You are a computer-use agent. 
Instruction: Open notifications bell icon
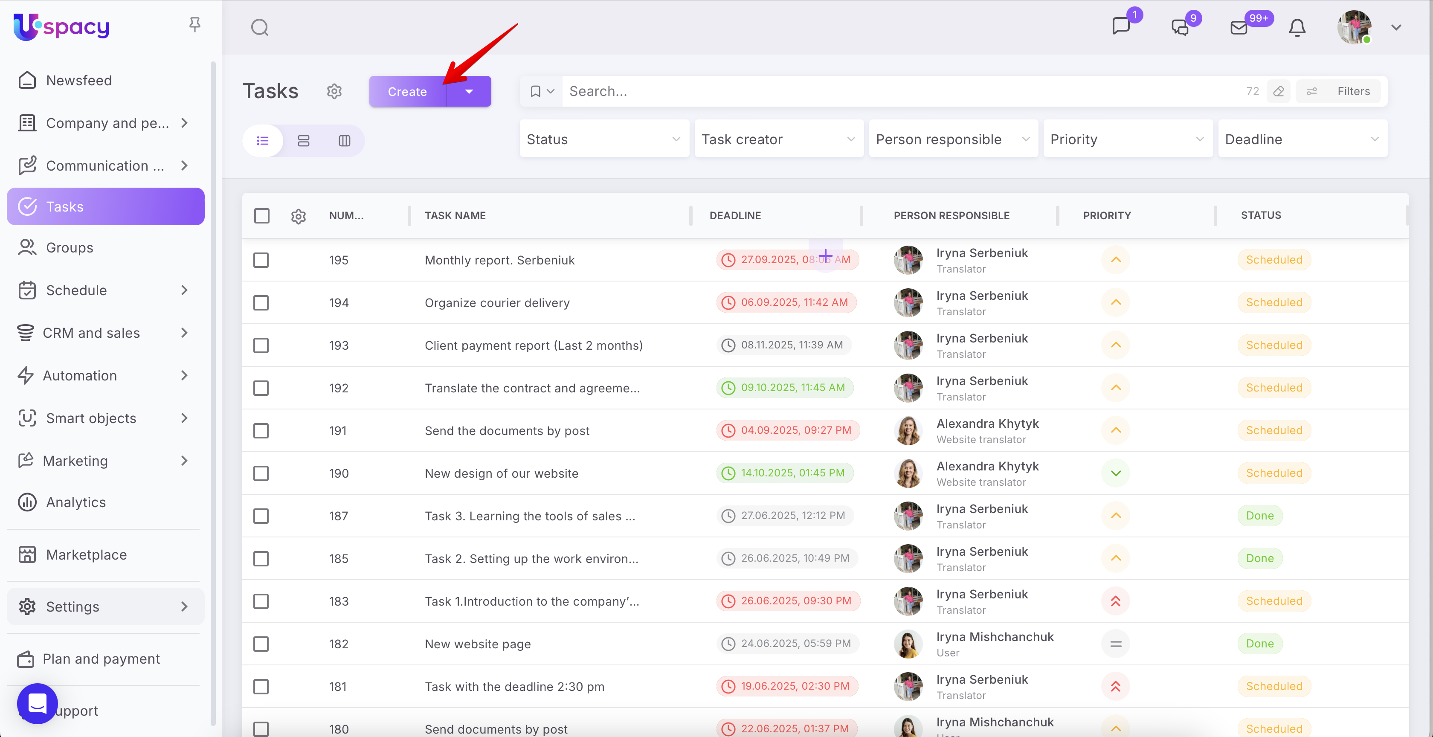point(1297,27)
